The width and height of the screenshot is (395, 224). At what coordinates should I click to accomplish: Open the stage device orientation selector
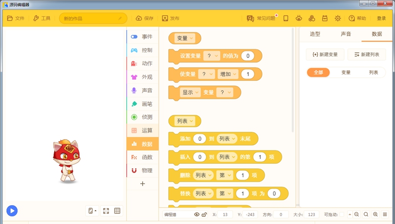tap(92, 211)
